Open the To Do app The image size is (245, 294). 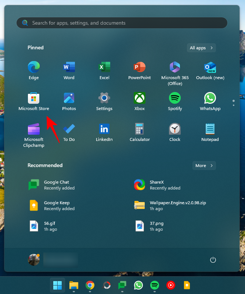69,132
